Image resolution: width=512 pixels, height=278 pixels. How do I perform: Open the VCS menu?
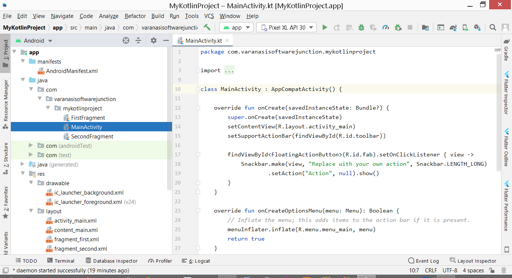click(209, 16)
